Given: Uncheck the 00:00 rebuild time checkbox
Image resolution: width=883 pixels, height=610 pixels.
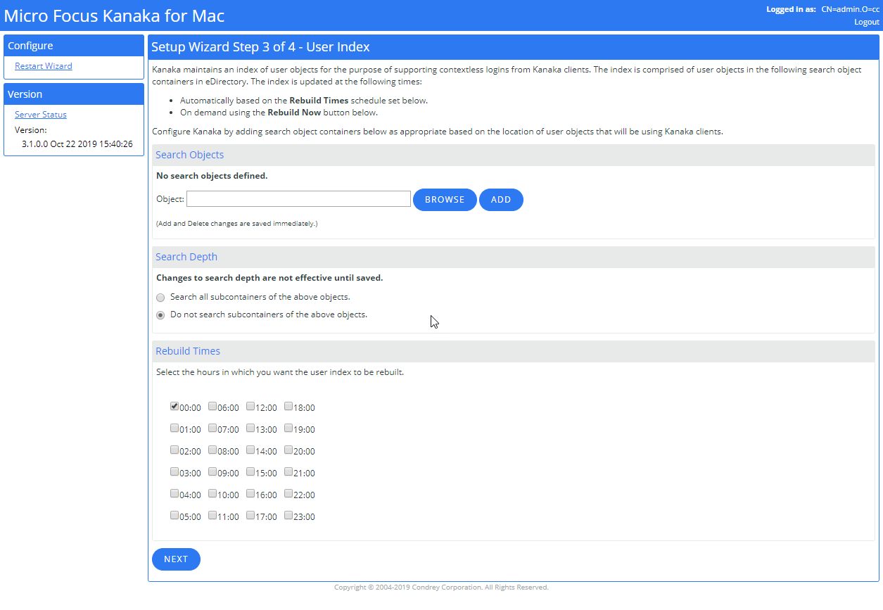Looking at the screenshot, I should [x=174, y=406].
